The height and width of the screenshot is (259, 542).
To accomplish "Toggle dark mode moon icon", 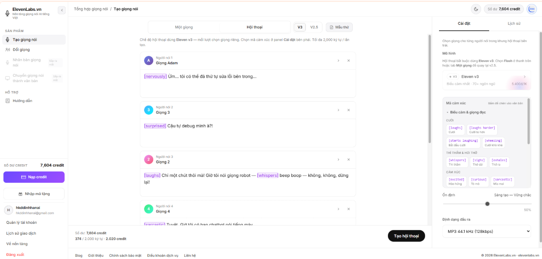I will (x=476, y=9).
